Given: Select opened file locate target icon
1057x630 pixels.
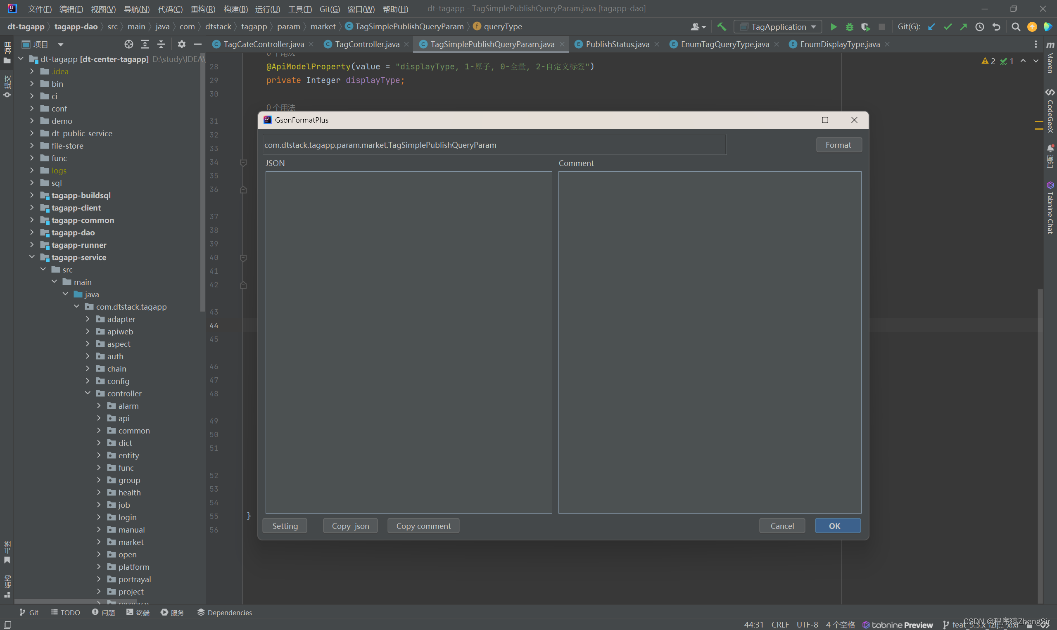Looking at the screenshot, I should 129,44.
